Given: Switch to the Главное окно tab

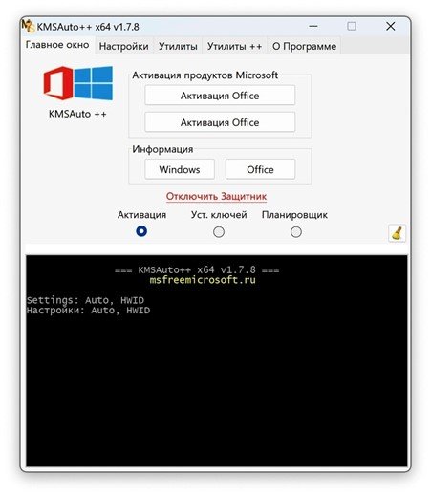Looking at the screenshot, I should [x=57, y=45].
